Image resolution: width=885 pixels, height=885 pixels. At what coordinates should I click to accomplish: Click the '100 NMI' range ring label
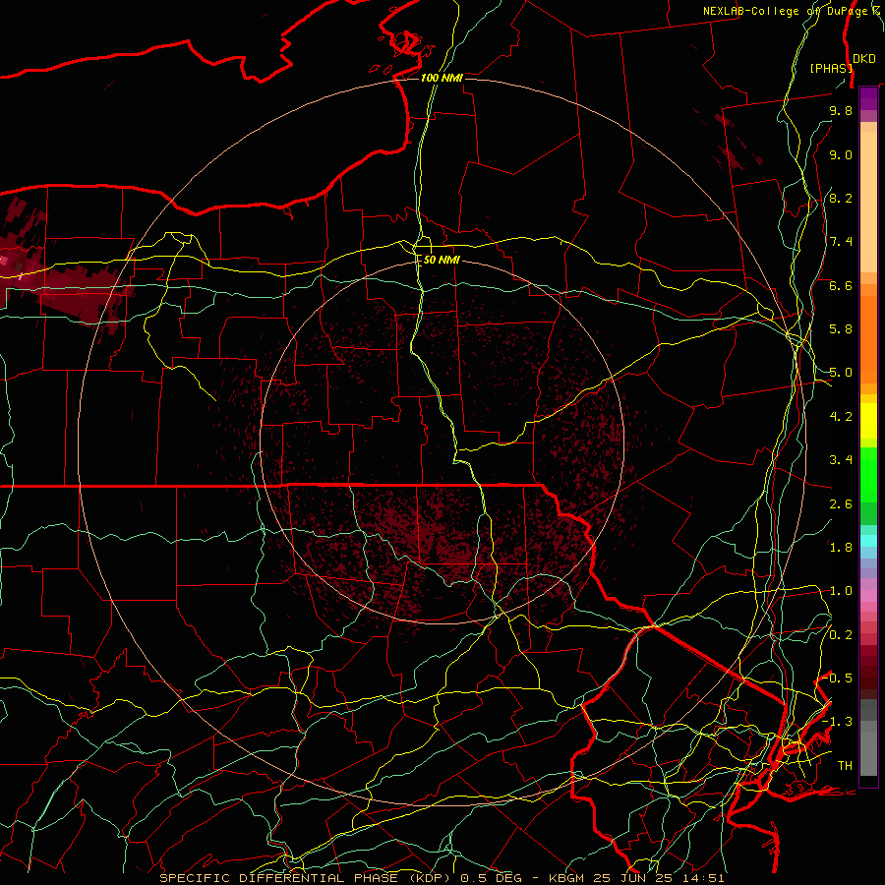pyautogui.click(x=442, y=78)
